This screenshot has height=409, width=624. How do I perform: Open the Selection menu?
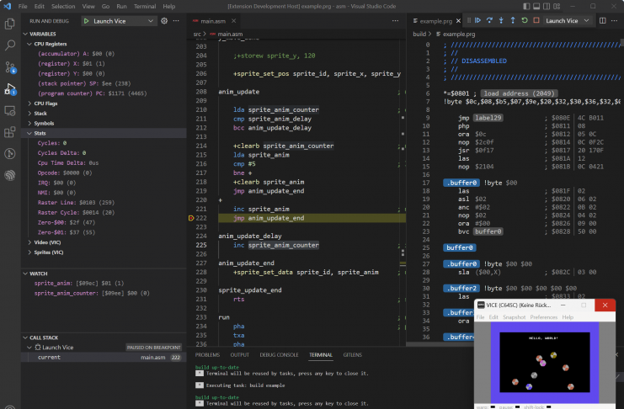[63, 7]
